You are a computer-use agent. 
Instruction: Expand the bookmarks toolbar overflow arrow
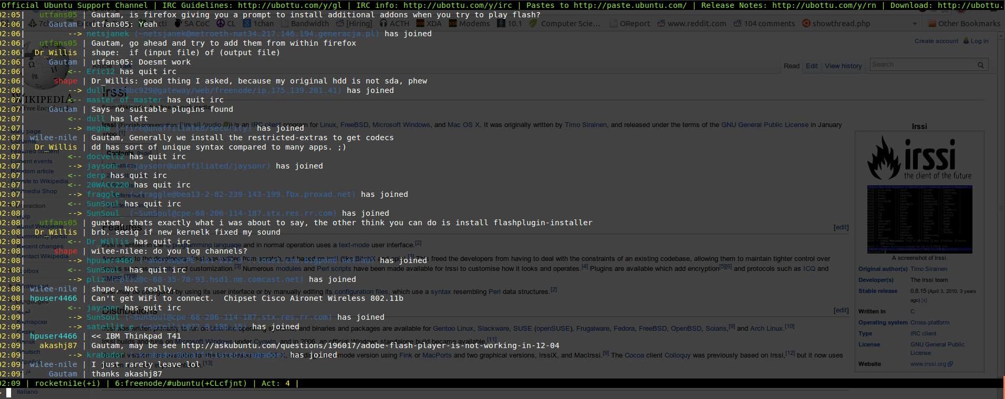915,24
